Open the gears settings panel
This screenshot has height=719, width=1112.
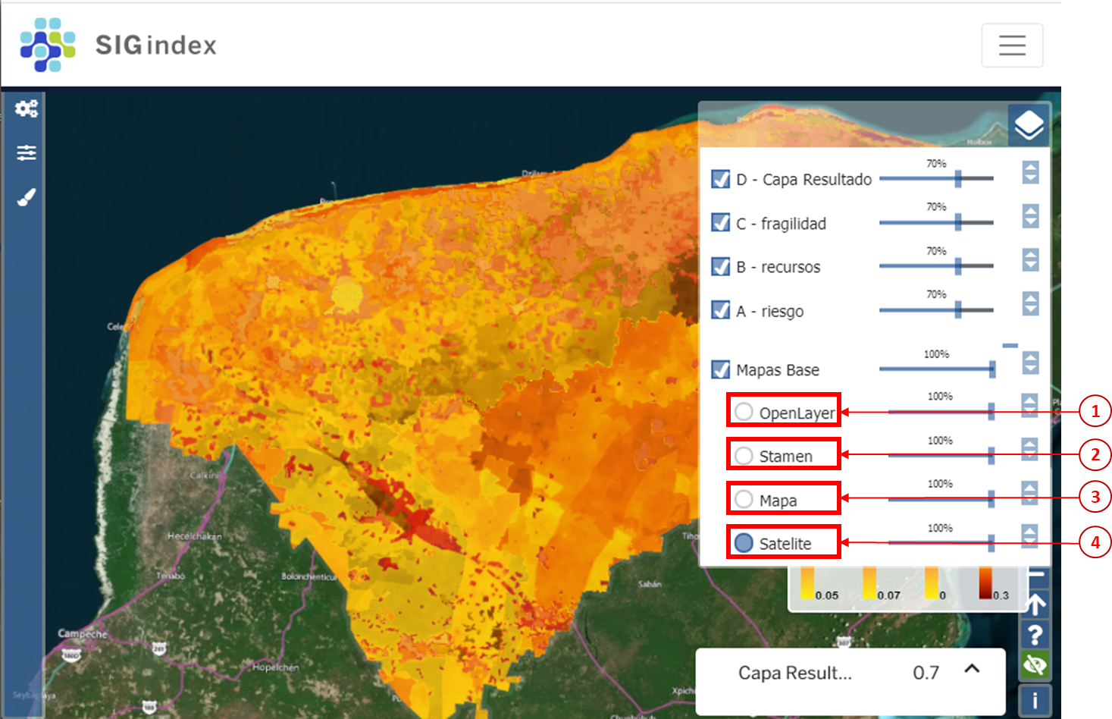pos(27,108)
